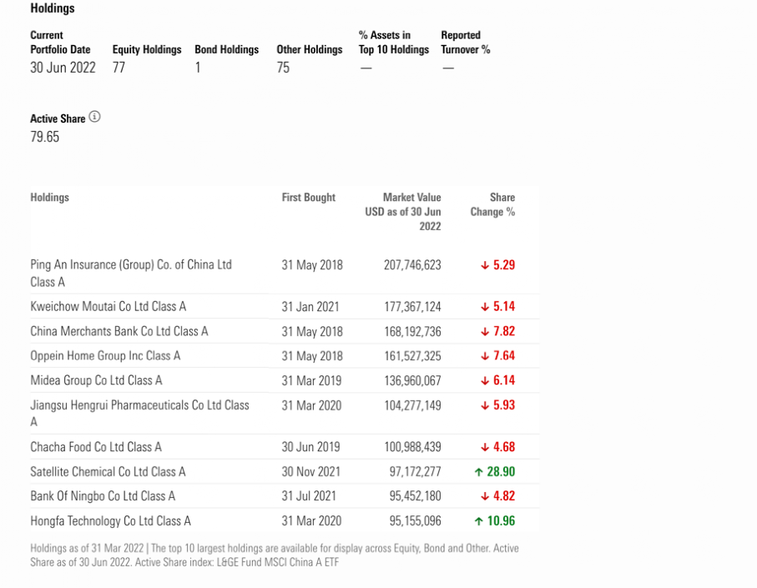Click the Active Share info icon

tap(94, 118)
